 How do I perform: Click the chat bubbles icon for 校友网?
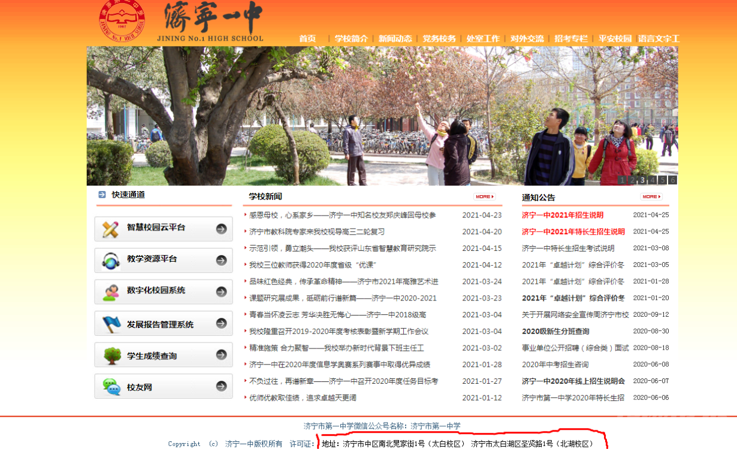(x=111, y=387)
